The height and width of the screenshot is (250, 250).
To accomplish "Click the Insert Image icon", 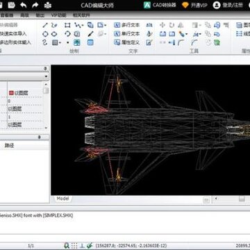I will pyautogui.click(x=77, y=42).
